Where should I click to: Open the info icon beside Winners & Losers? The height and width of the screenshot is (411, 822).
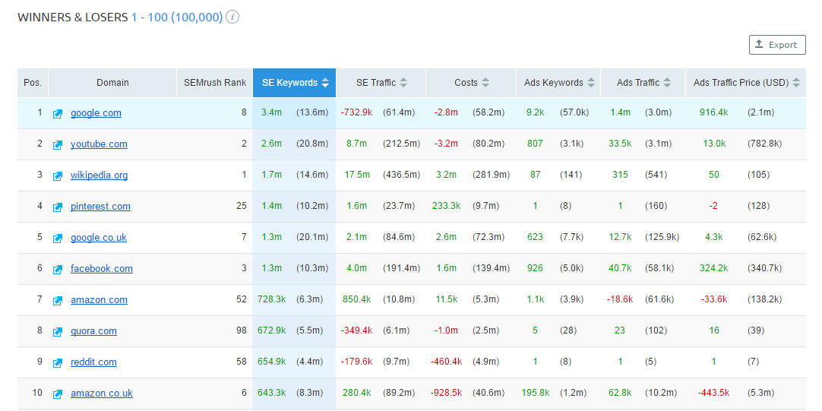(x=232, y=17)
